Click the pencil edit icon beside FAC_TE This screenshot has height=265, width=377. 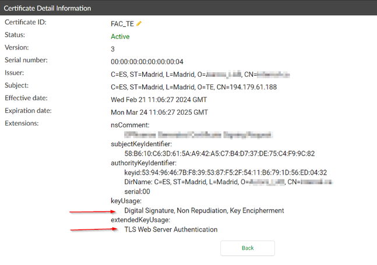pyautogui.click(x=139, y=24)
